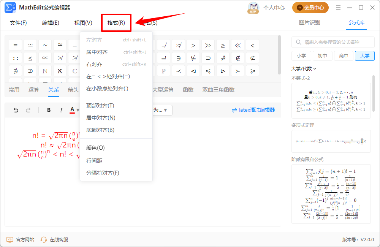Insert the contains-as-member (∋) symbol

178,58
